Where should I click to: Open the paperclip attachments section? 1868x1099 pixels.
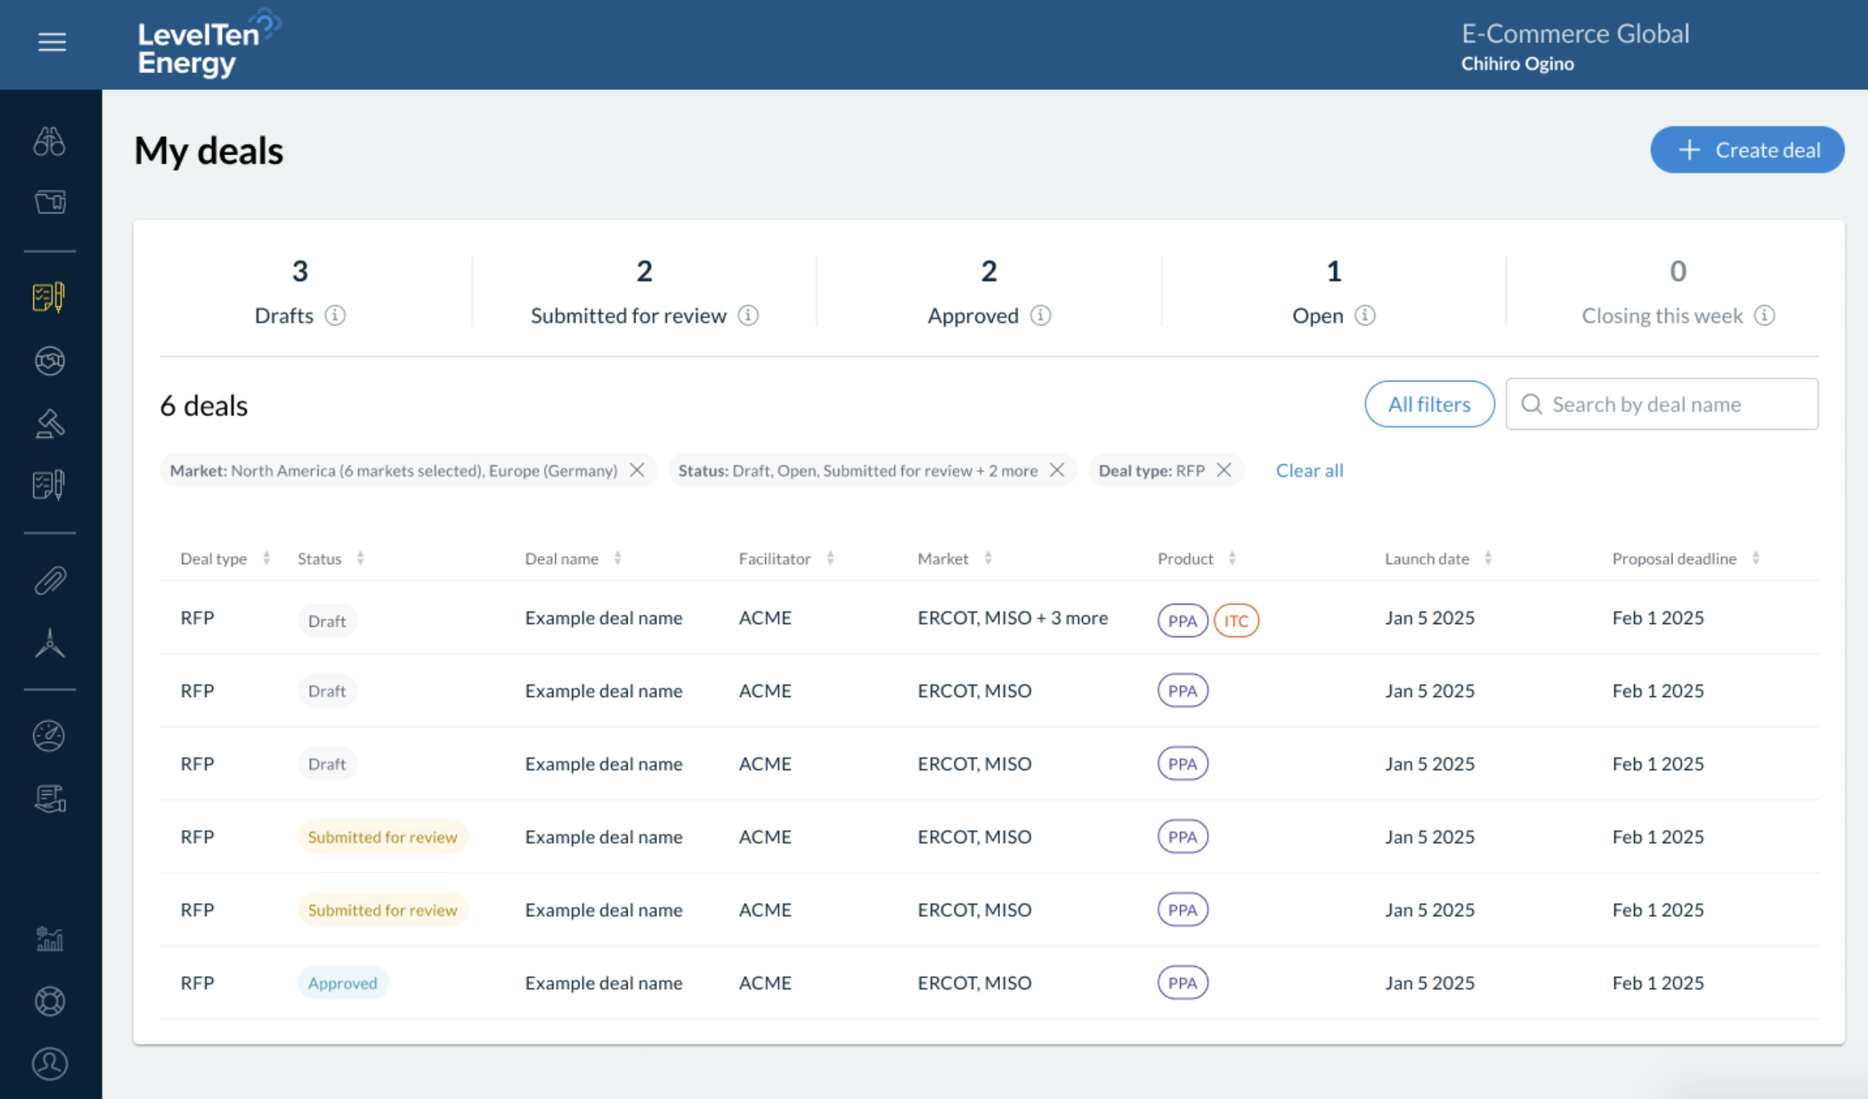[50, 580]
